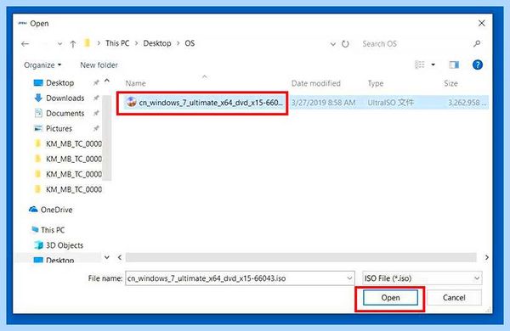Open the view options dropdown arrow
This screenshot has height=331, width=510.
[433, 65]
